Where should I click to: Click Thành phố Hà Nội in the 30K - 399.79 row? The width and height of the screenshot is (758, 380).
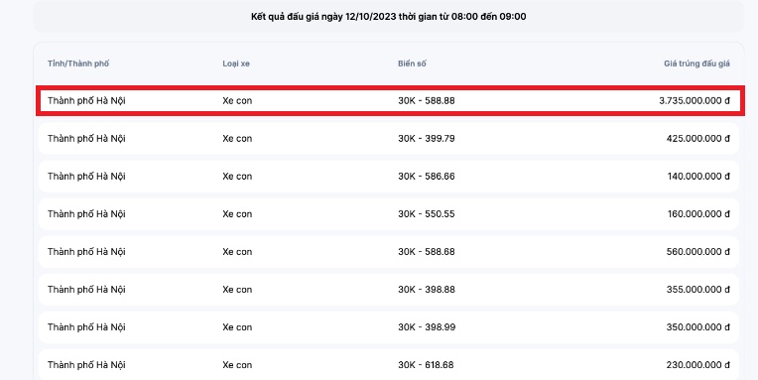86,139
